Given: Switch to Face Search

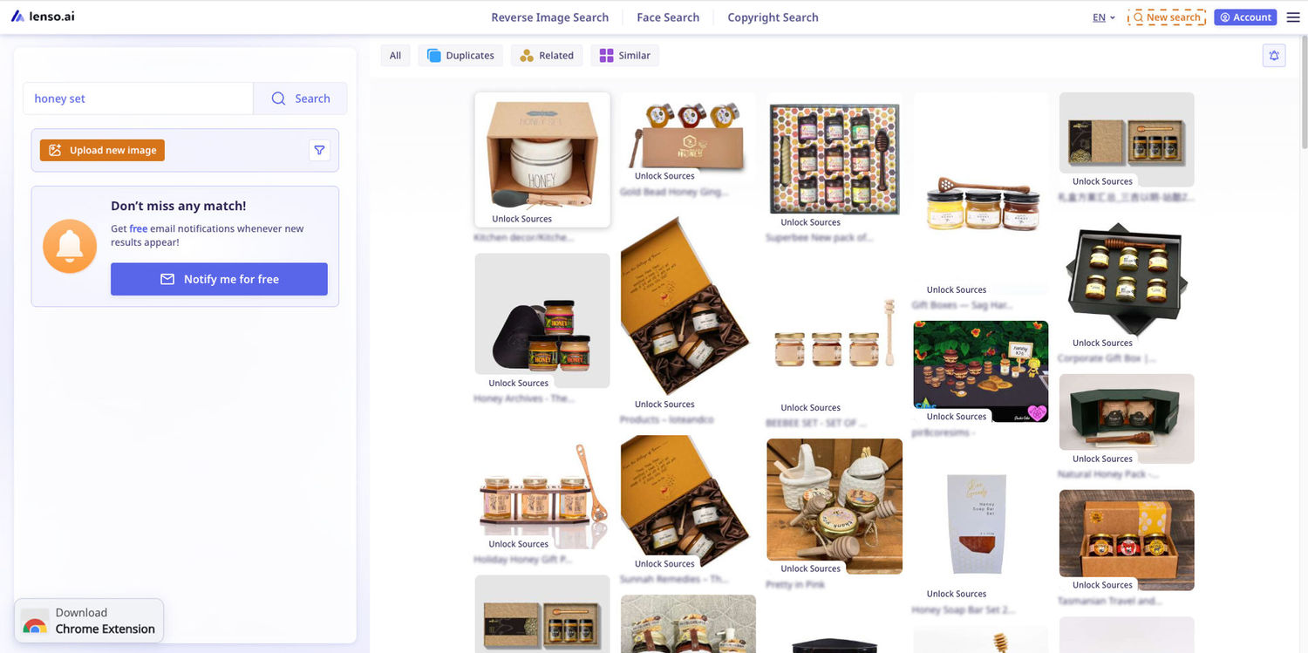Looking at the screenshot, I should (x=668, y=17).
